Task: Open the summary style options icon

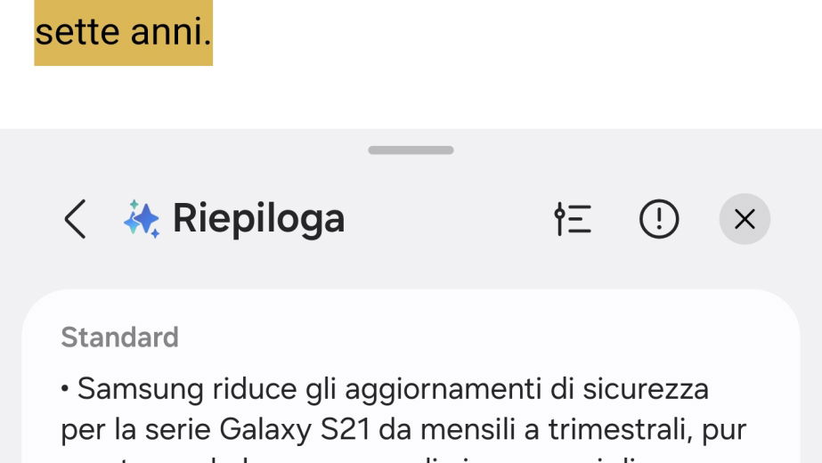Action: (x=573, y=219)
